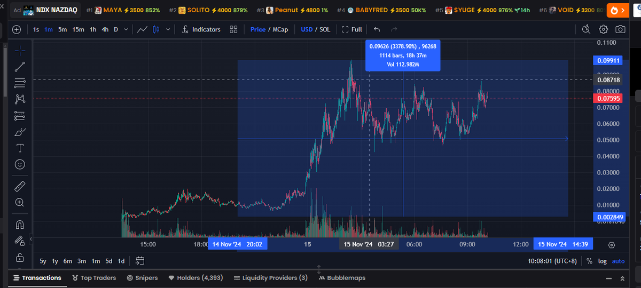
Task: Switch currency to USD
Action: pos(307,29)
